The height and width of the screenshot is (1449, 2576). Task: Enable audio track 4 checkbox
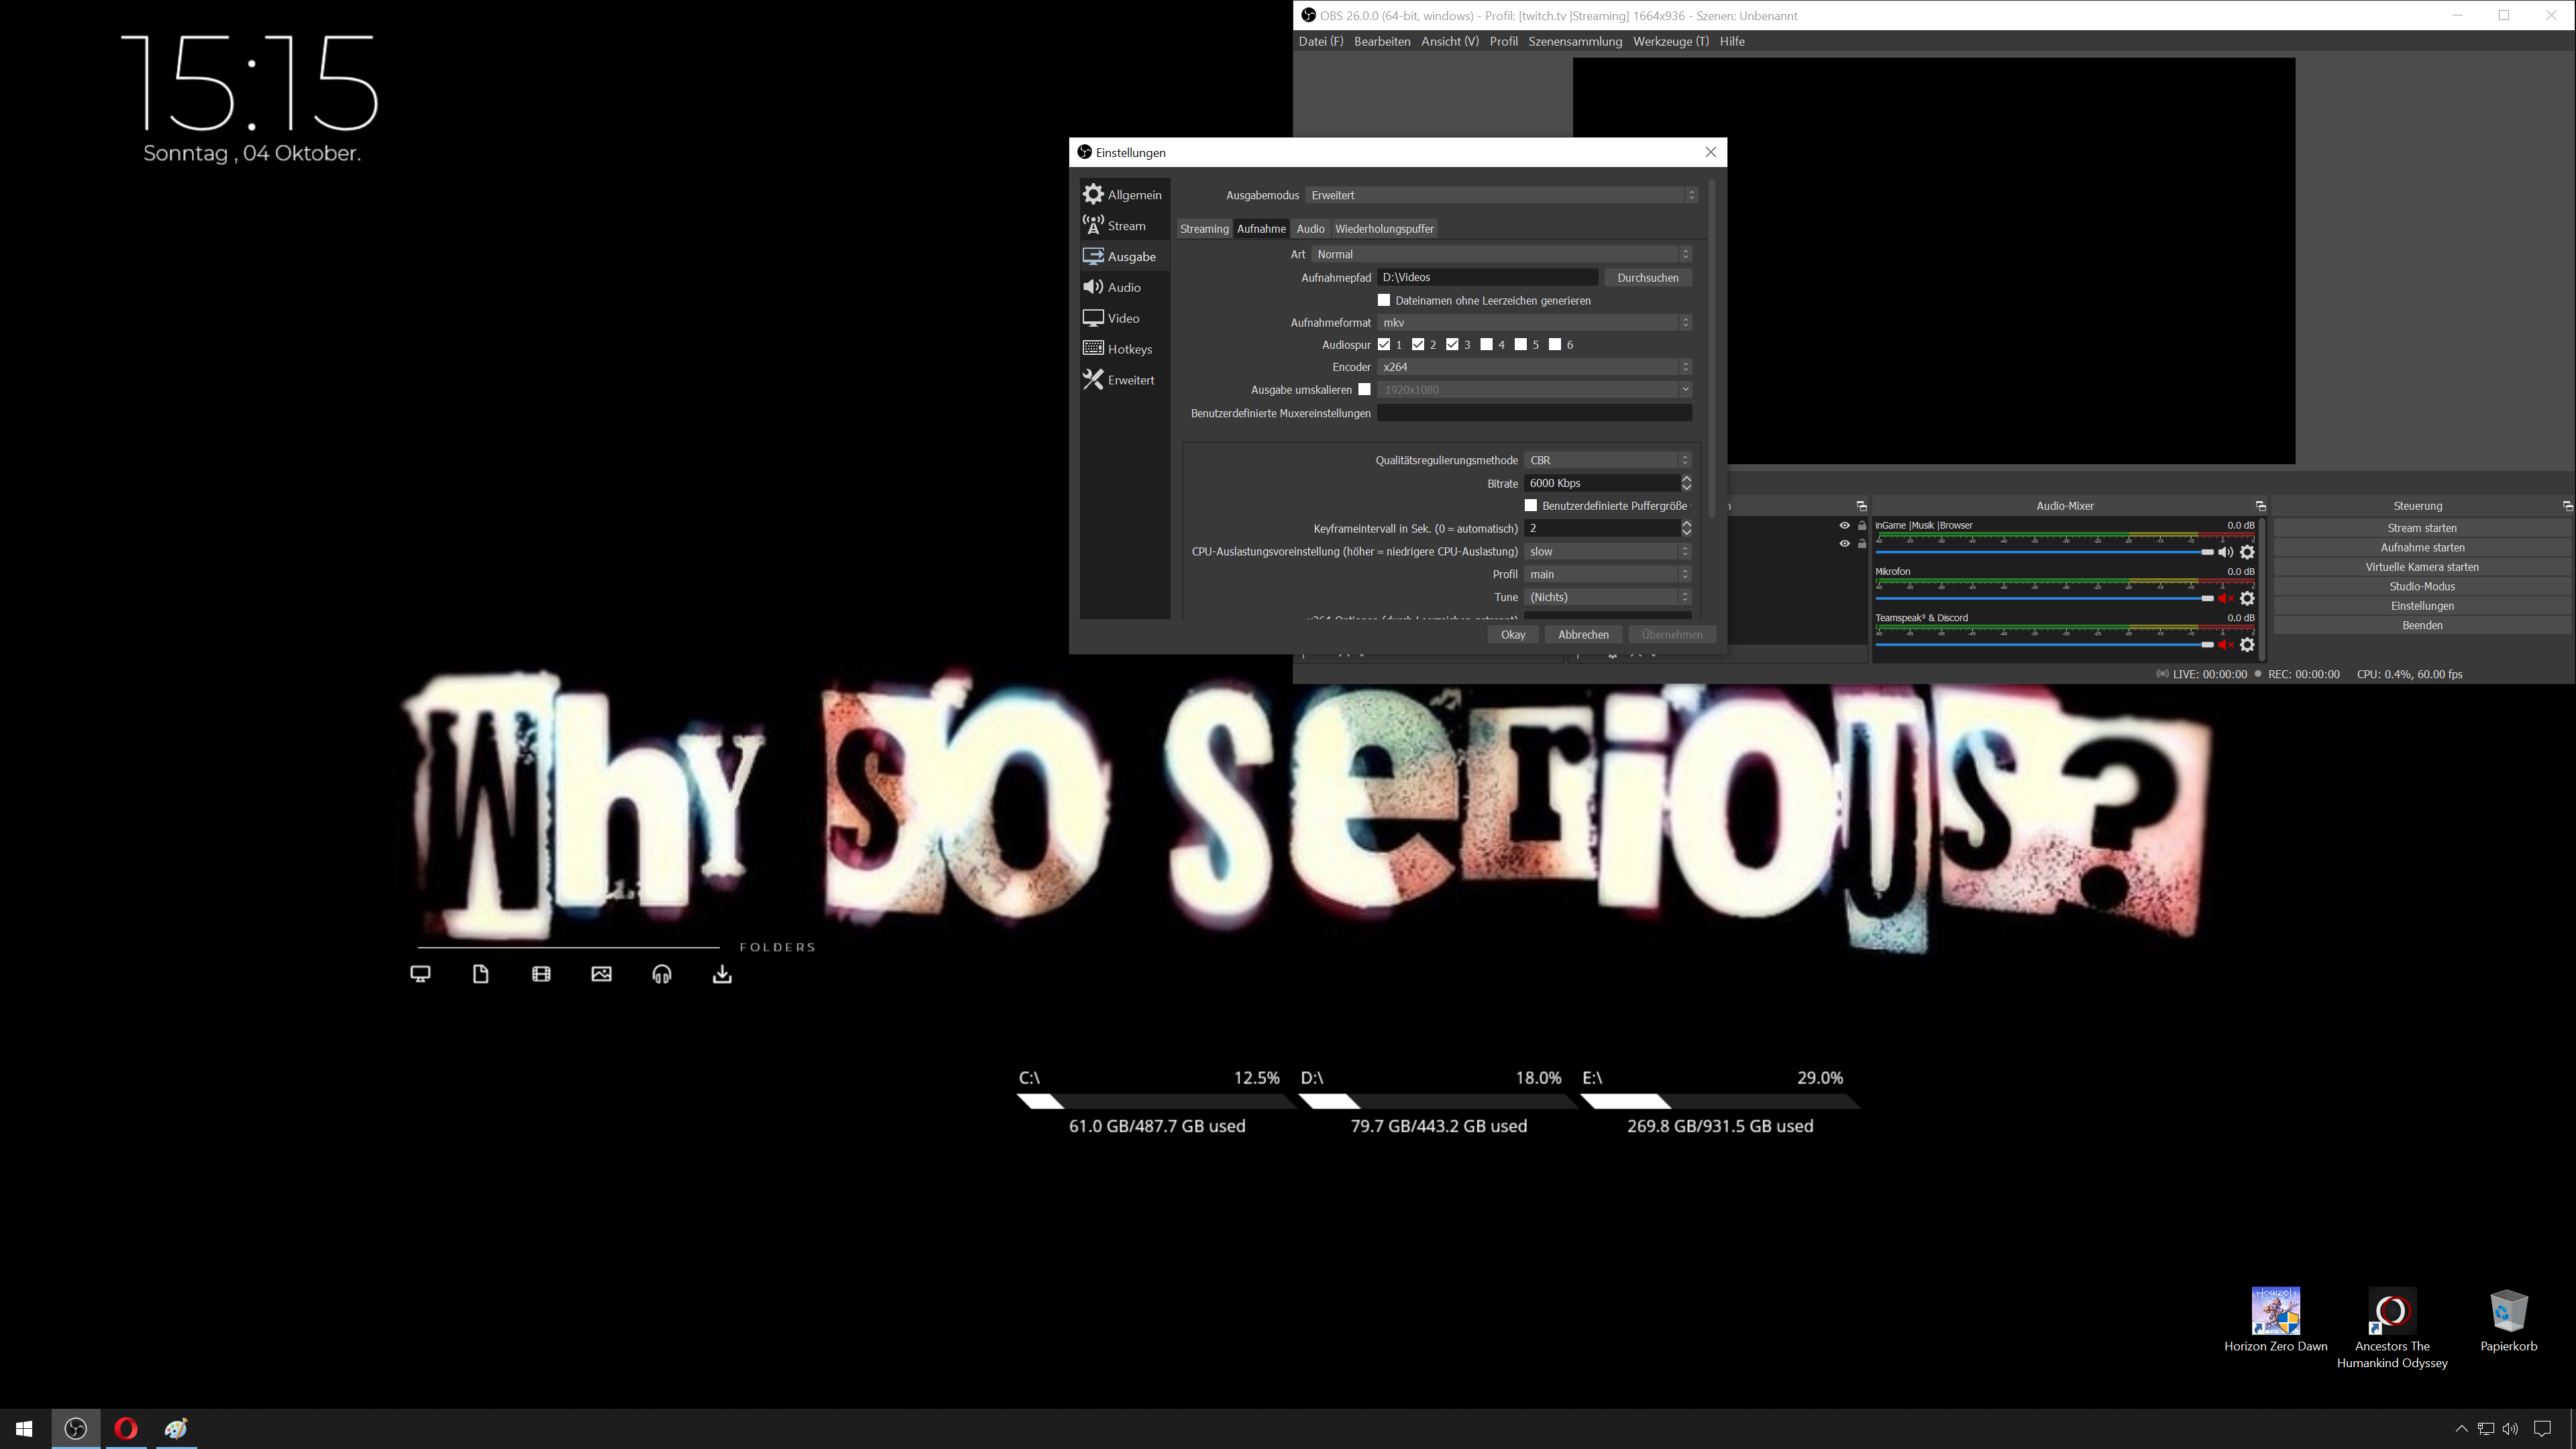coord(1487,344)
